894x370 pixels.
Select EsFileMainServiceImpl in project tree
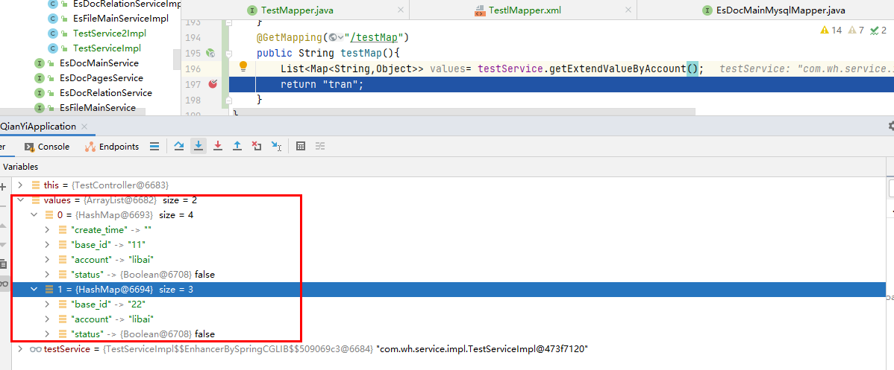121,18
